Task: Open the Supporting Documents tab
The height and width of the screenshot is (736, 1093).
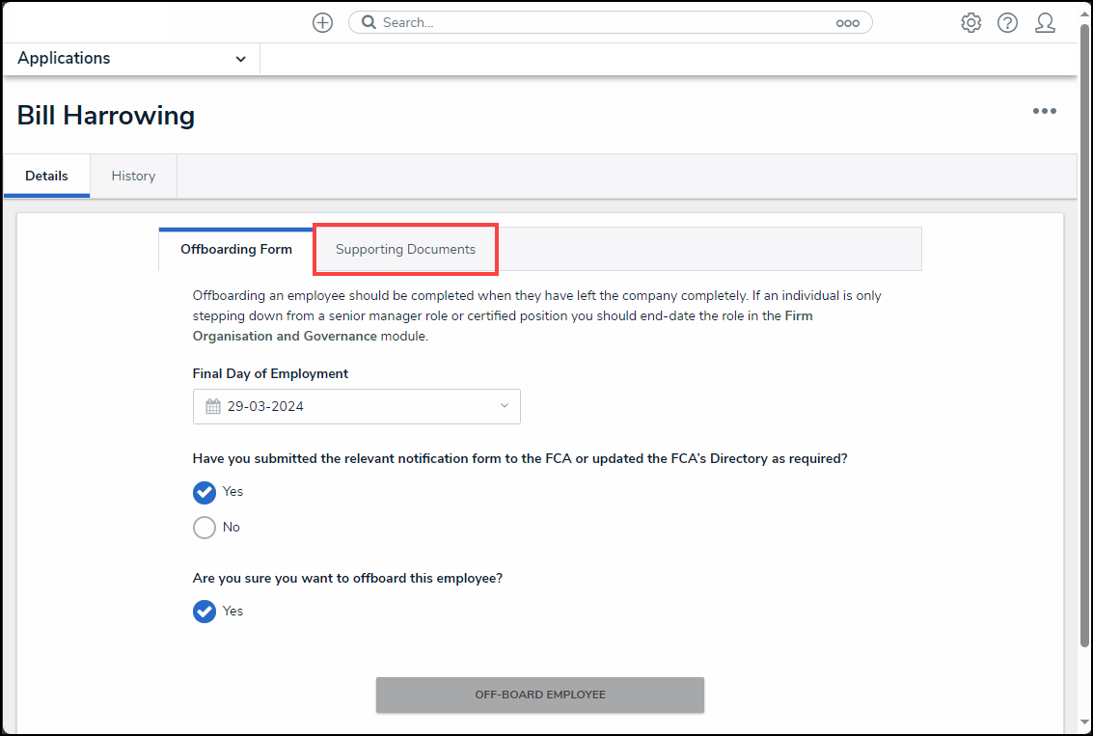Action: [x=405, y=249]
